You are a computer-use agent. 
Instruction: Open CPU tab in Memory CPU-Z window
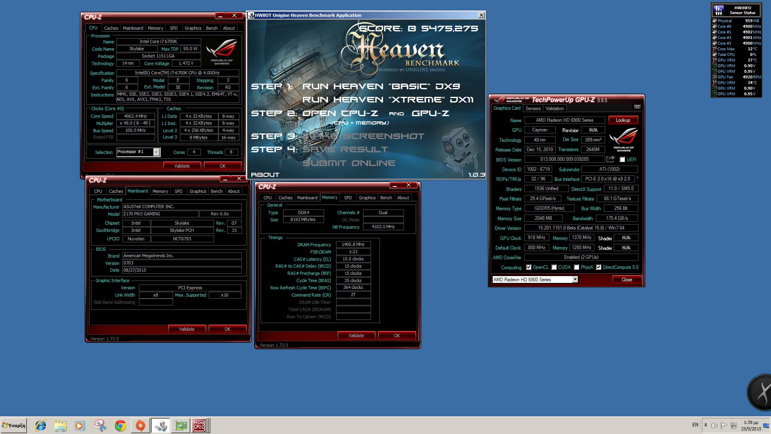[x=267, y=198]
